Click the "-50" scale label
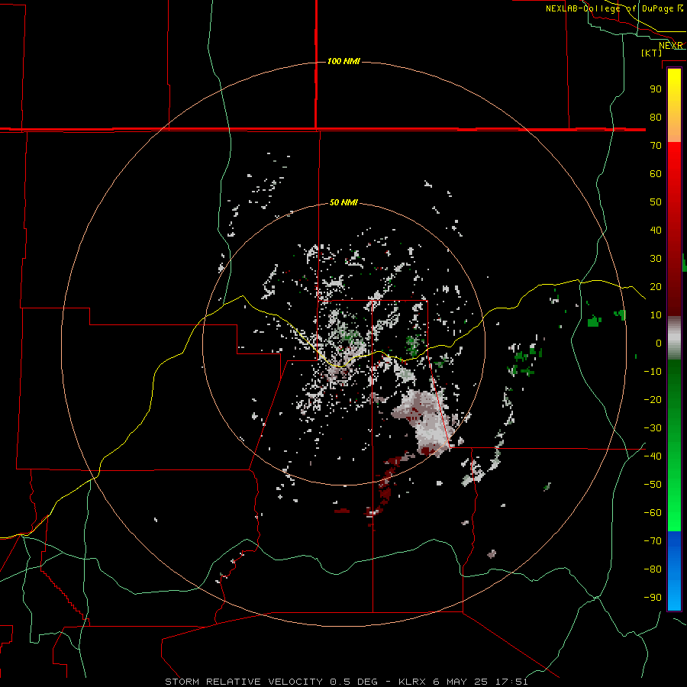687x687 pixels. [x=653, y=485]
